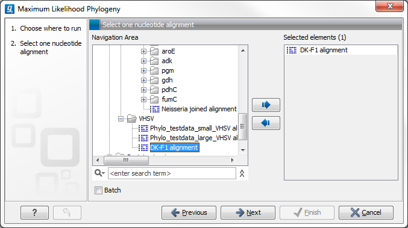Image resolution: width=408 pixels, height=228 pixels.
Task: Click the vertical scrollbar thumb in Navigation Area
Action: tap(242, 127)
